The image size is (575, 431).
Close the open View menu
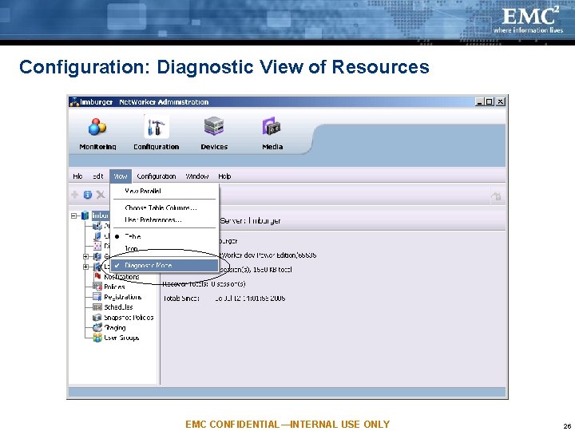(121, 176)
